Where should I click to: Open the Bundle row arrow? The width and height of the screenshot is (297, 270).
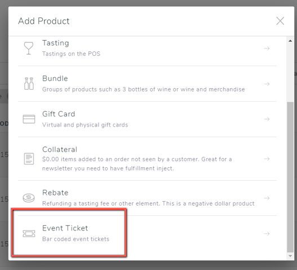[x=267, y=84]
